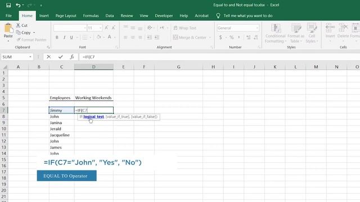Click the Decrease Indent icon
The width and height of the screenshot is (360, 202).
tap(150, 38)
